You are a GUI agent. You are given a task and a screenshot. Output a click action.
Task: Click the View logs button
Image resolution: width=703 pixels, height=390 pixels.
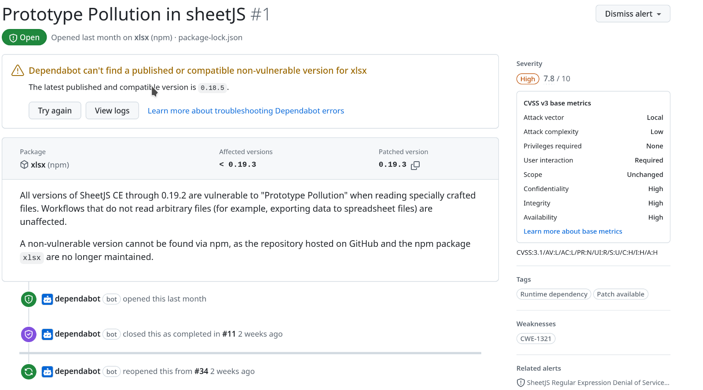(112, 111)
